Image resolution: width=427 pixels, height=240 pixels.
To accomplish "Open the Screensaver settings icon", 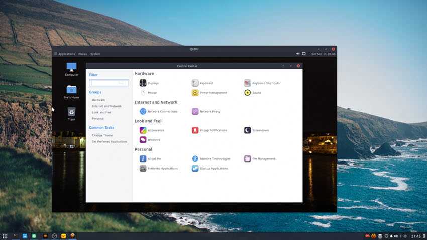I will (247, 130).
